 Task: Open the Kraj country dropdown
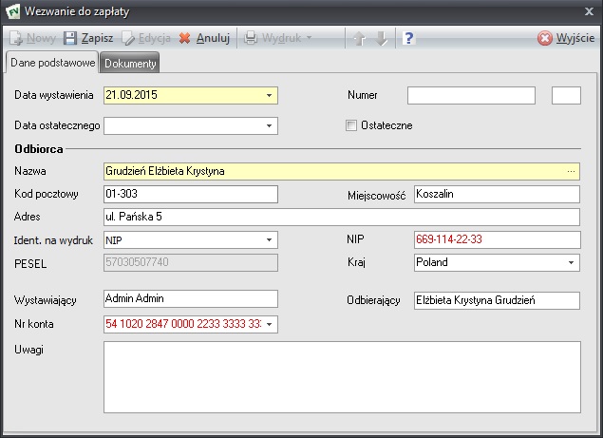point(572,262)
